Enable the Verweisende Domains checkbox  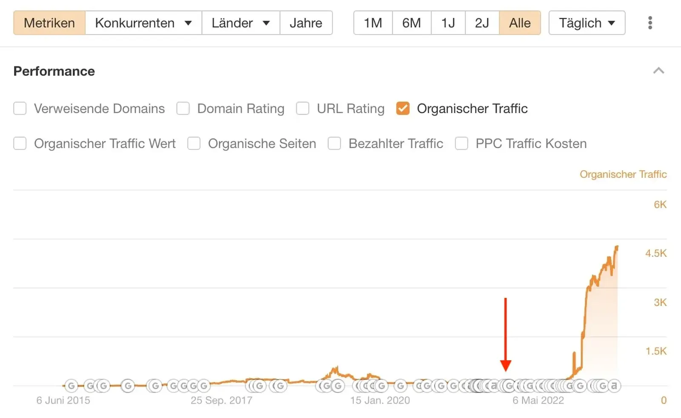20,109
